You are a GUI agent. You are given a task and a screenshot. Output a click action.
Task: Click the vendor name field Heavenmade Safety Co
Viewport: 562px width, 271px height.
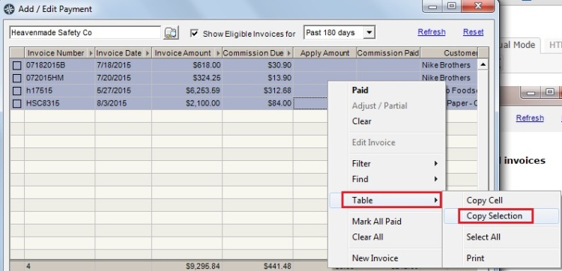click(x=85, y=33)
